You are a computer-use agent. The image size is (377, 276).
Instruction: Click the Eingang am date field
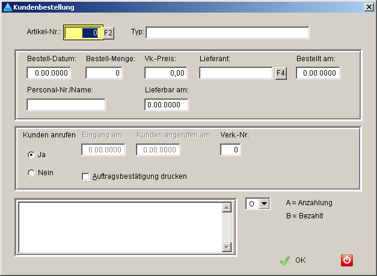[x=103, y=150]
